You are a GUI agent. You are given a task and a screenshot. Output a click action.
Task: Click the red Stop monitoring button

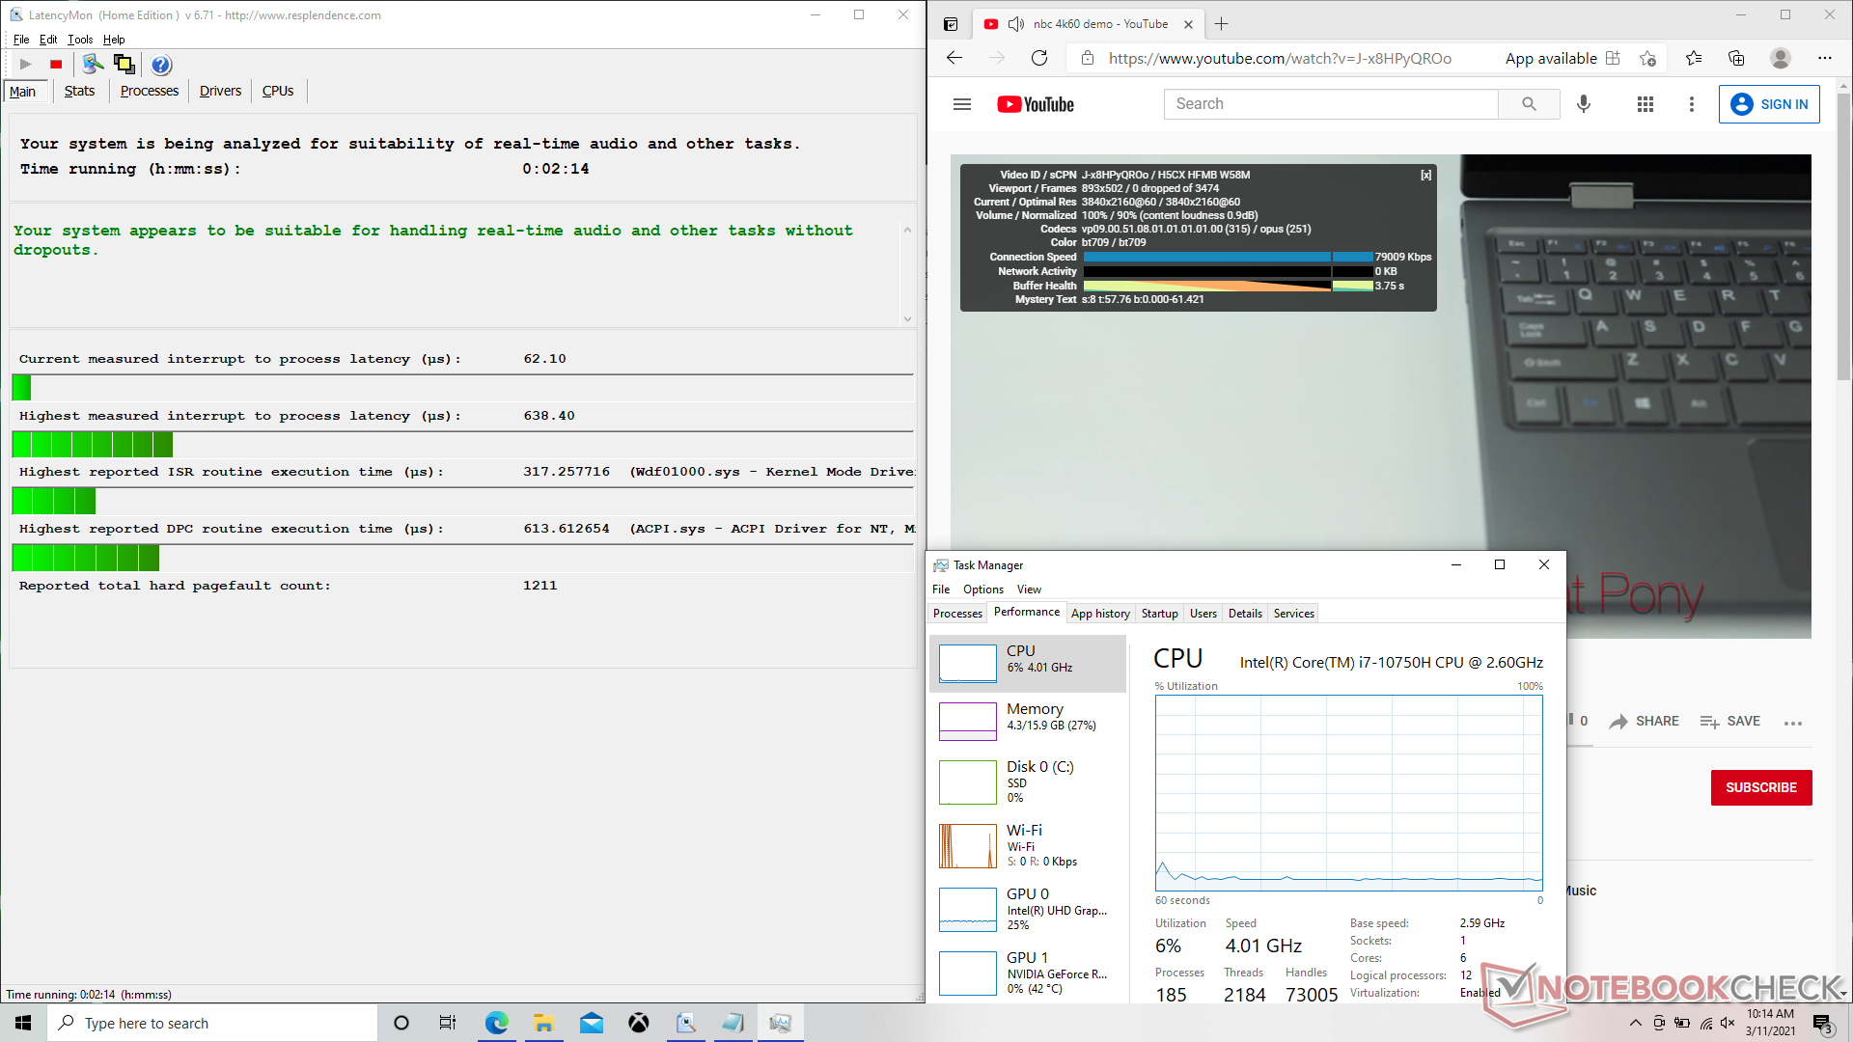(56, 65)
